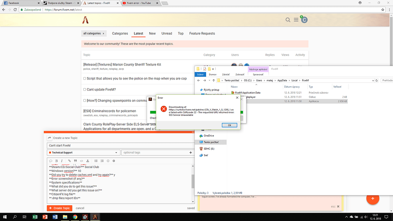393x221 pixels.
Task: Click the composer reply arrow icon
Action: (50, 138)
